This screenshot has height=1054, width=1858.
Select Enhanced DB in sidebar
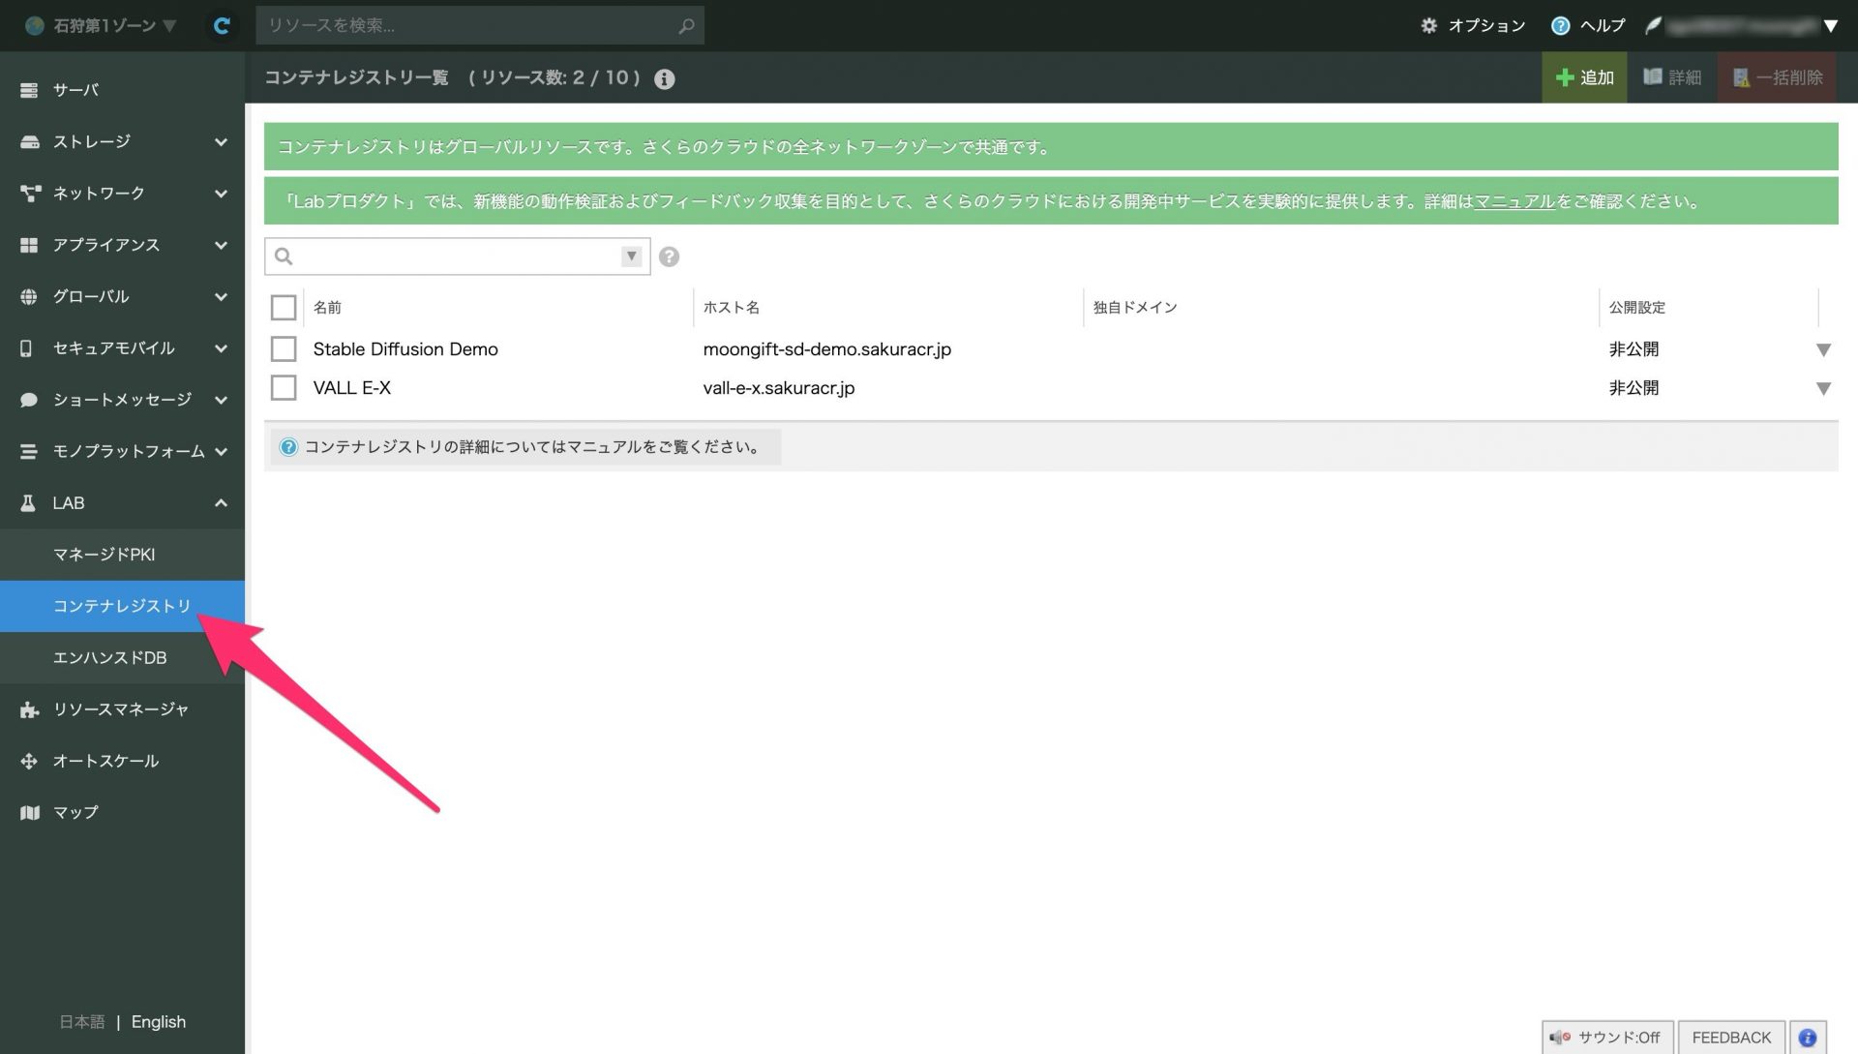click(110, 658)
